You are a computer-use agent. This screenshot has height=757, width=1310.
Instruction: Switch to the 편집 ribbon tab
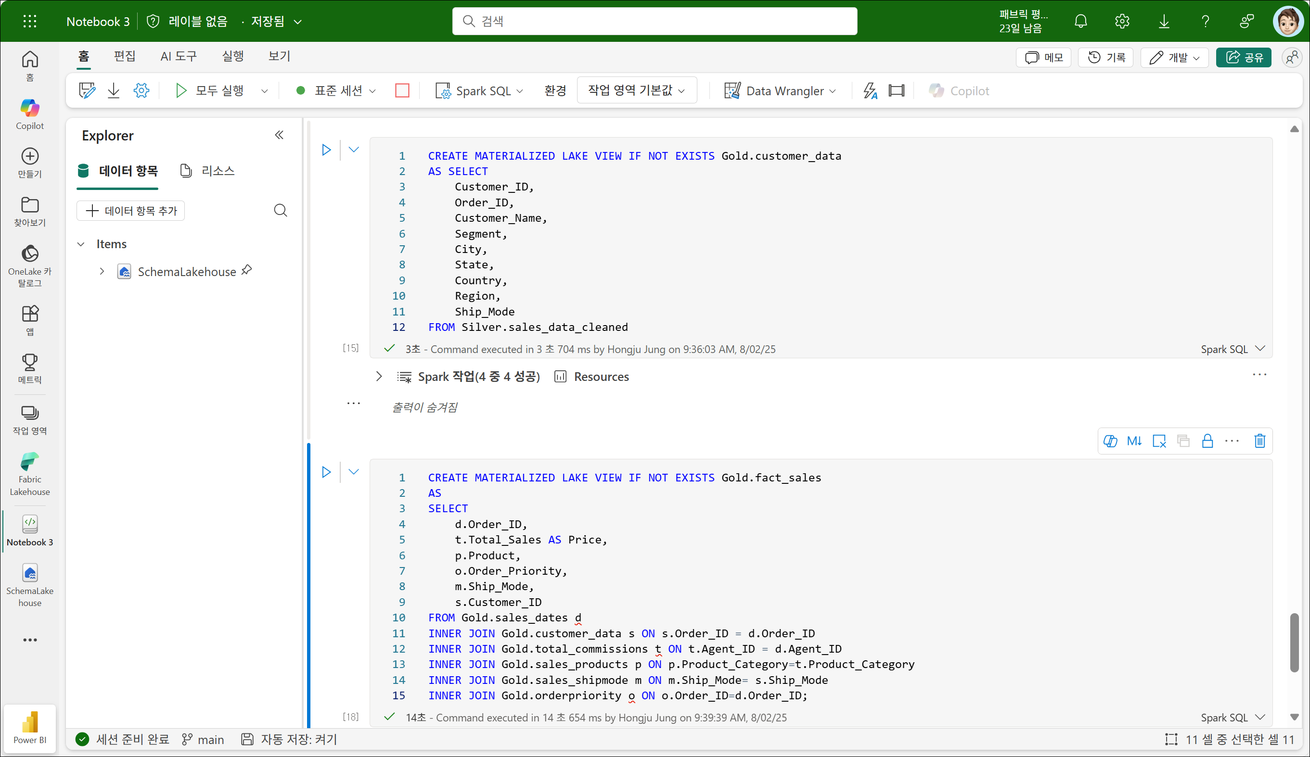(x=124, y=56)
